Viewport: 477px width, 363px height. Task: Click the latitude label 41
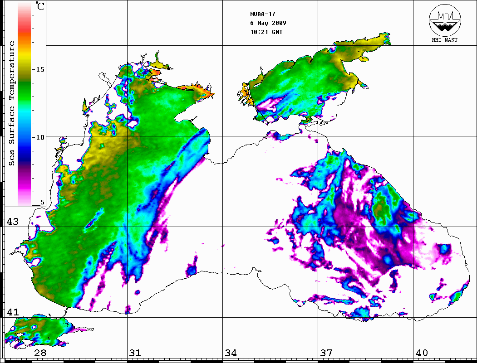click(x=13, y=312)
